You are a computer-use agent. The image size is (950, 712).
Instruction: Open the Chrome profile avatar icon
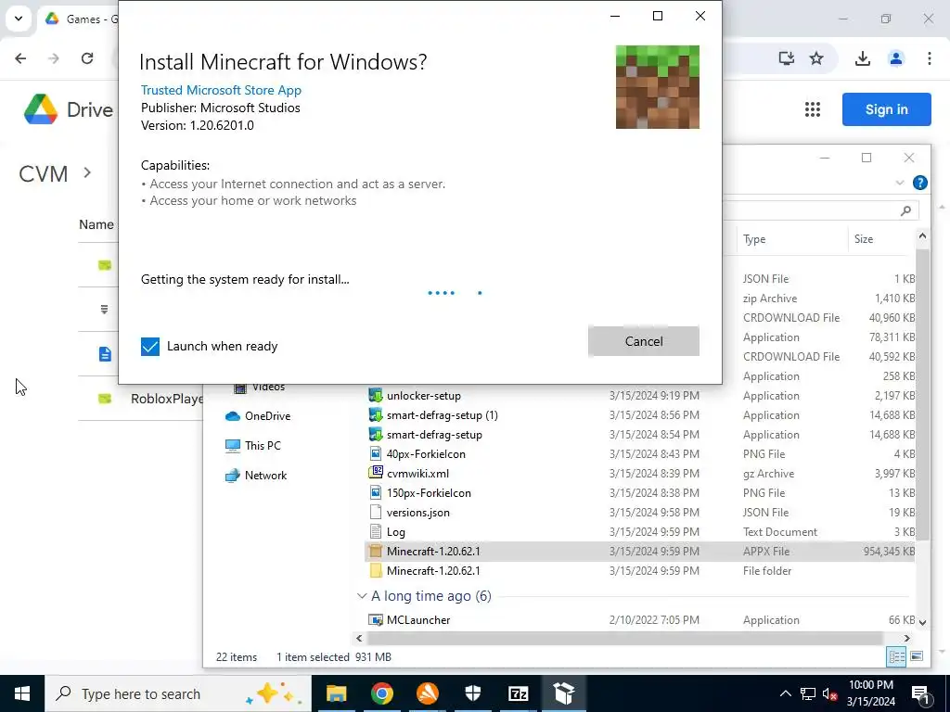pos(896,58)
